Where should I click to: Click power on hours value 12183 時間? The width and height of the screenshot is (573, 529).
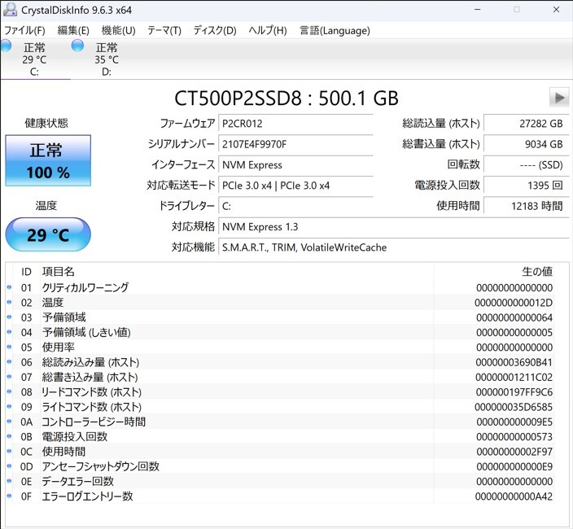527,207
